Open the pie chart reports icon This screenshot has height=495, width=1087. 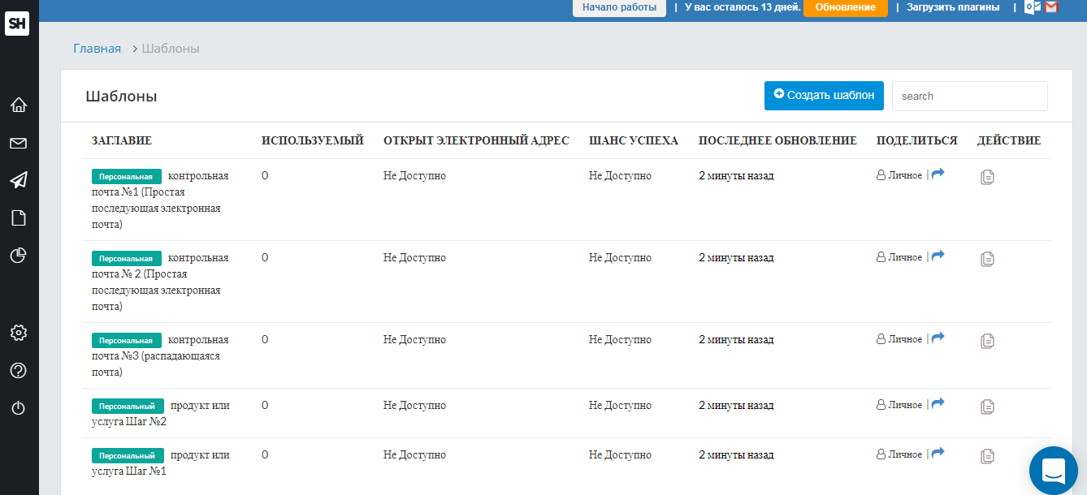coord(19,256)
